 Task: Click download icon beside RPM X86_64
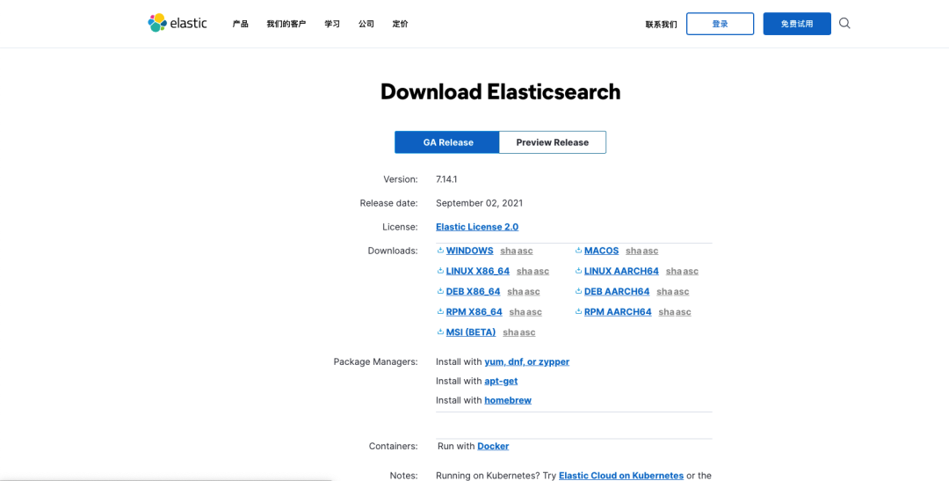click(440, 312)
